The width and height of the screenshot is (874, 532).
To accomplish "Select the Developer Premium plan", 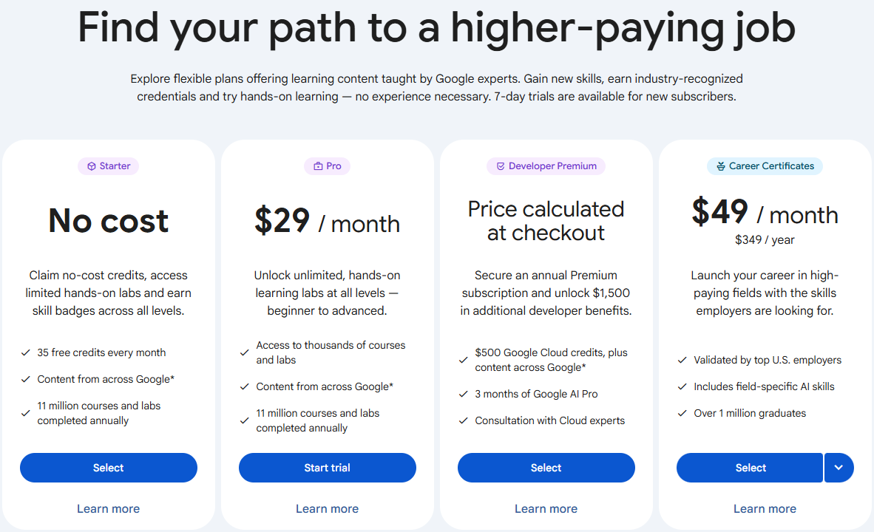I will click(x=546, y=468).
